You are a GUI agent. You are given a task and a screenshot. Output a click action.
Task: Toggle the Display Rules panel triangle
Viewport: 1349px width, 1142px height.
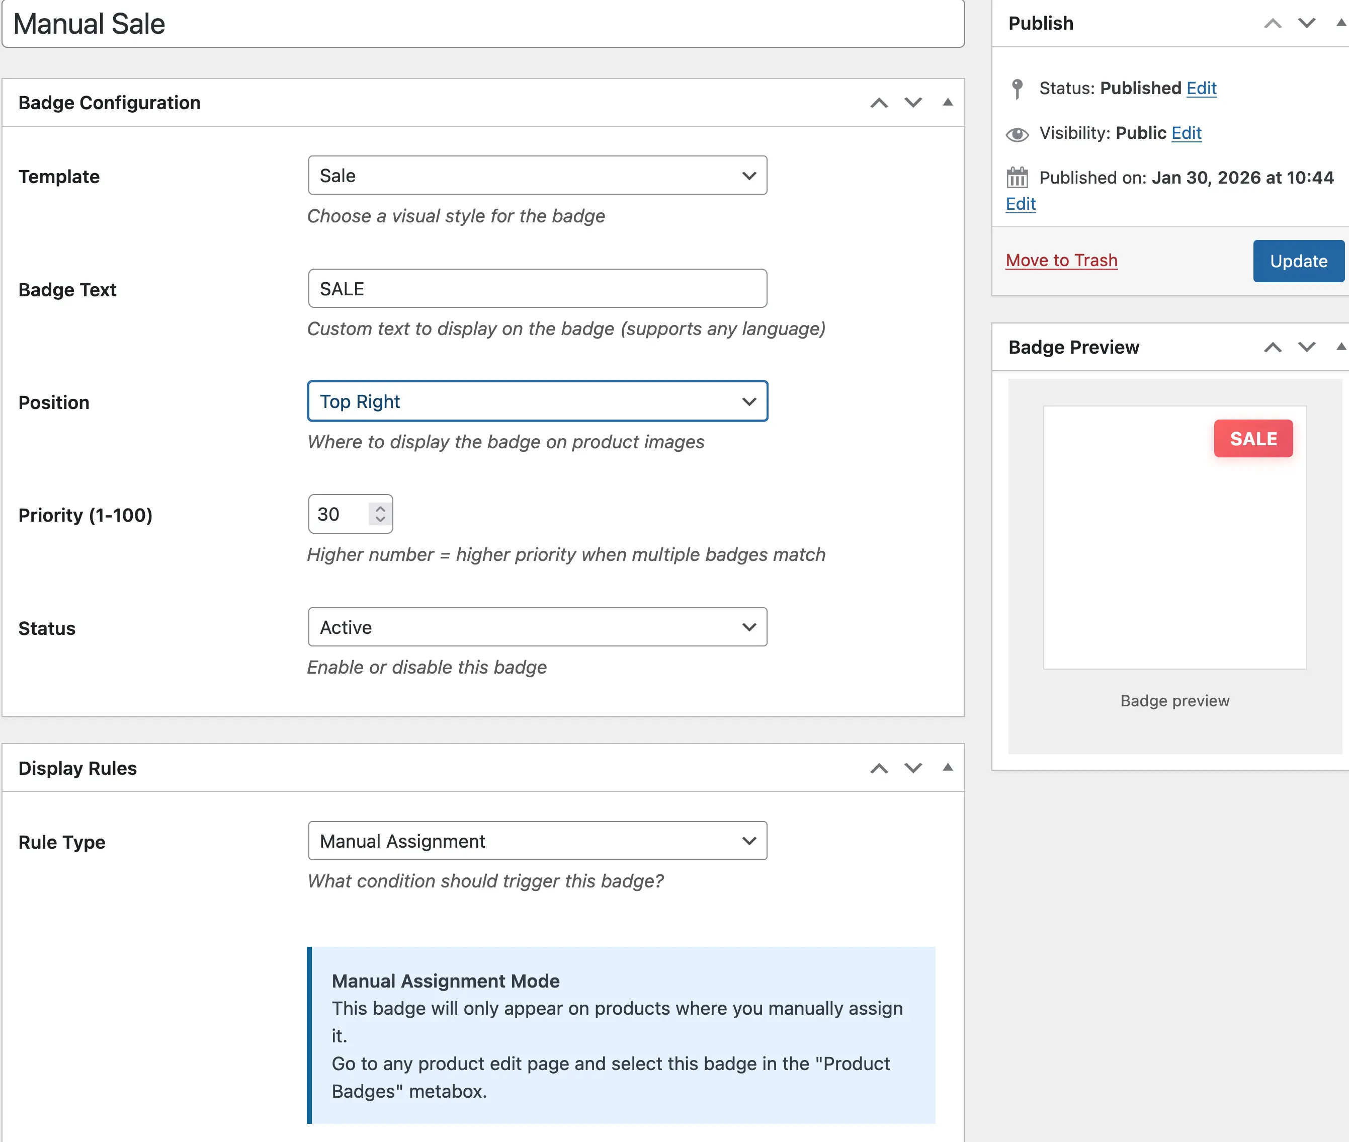(947, 768)
